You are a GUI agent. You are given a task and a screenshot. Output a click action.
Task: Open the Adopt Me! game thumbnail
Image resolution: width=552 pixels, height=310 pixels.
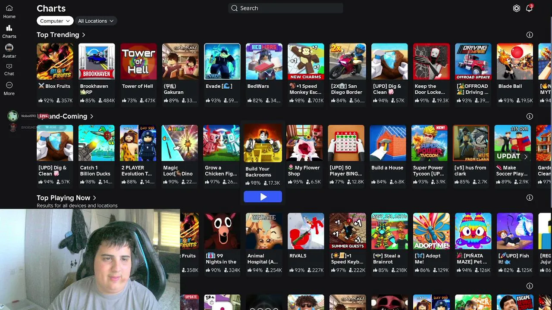[431, 231]
